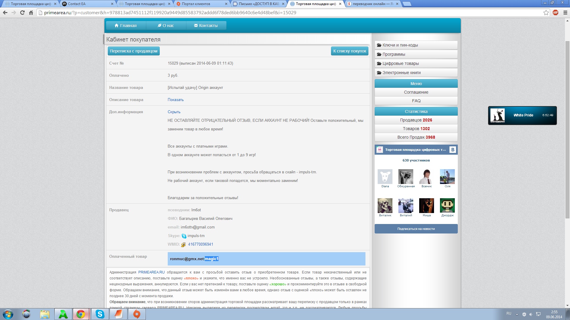The height and width of the screenshot is (320, 570).
Task: Open the Цифровые товары category
Action: [x=416, y=63]
